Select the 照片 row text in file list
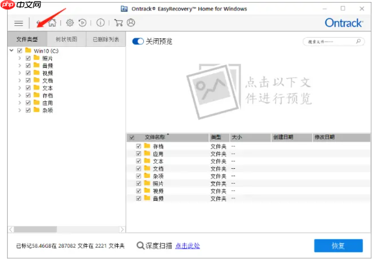This screenshot has height=261, width=377. [158, 183]
